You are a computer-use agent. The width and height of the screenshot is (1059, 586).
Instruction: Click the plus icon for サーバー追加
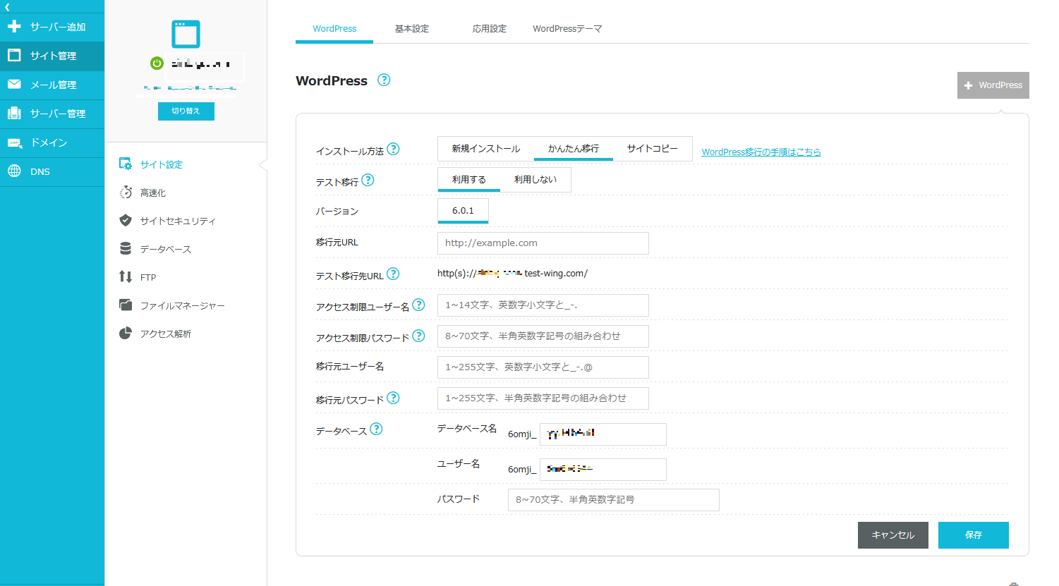(14, 27)
